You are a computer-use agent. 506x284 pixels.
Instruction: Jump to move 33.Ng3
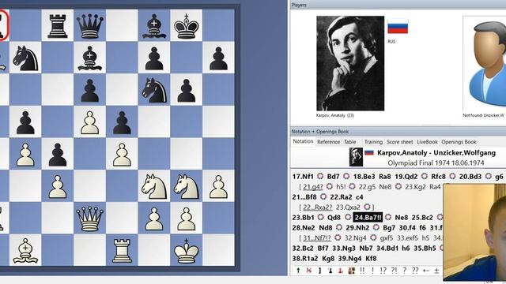344,248
